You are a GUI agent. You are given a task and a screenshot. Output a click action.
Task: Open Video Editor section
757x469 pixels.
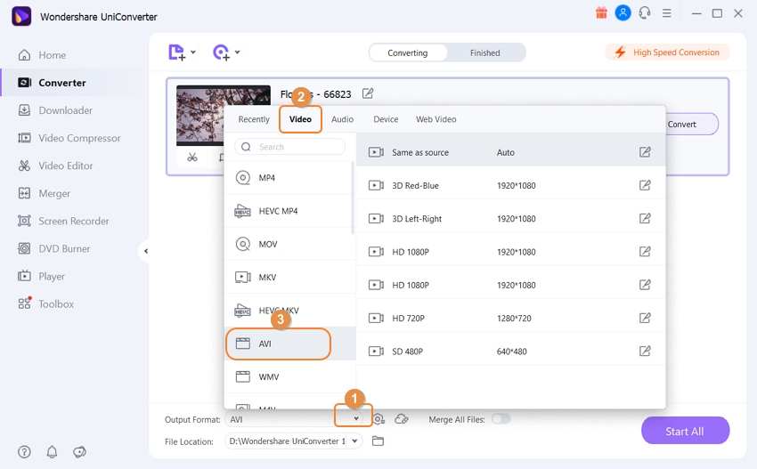pos(55,166)
